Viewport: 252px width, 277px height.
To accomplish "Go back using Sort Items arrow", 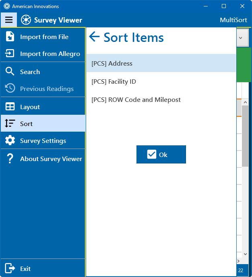I will click(x=94, y=37).
